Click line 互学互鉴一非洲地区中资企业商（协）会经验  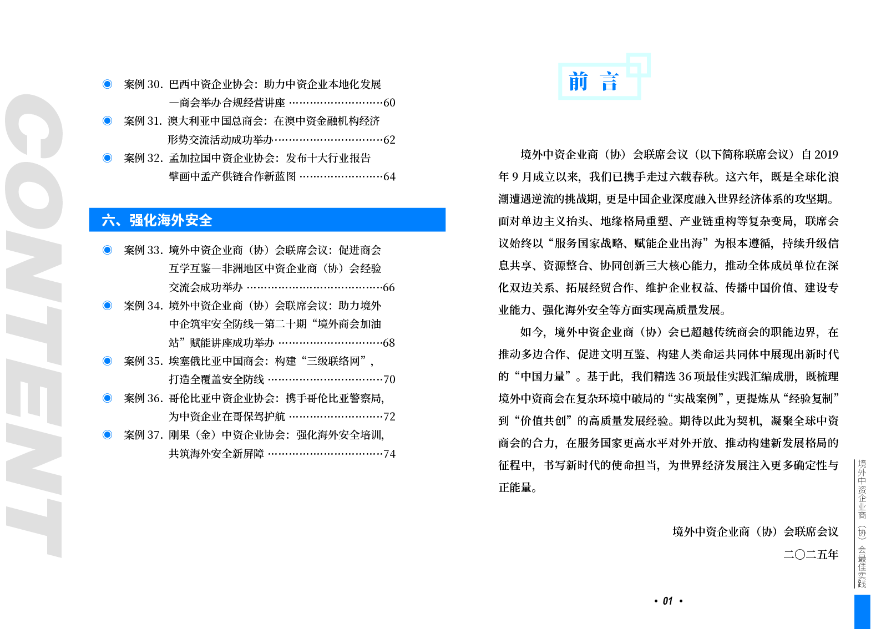(275, 268)
